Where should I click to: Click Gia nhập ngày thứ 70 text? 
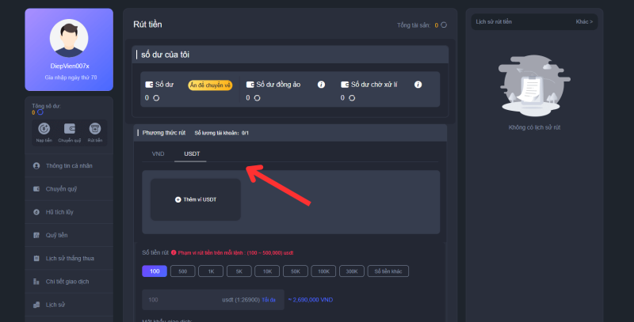coord(71,78)
